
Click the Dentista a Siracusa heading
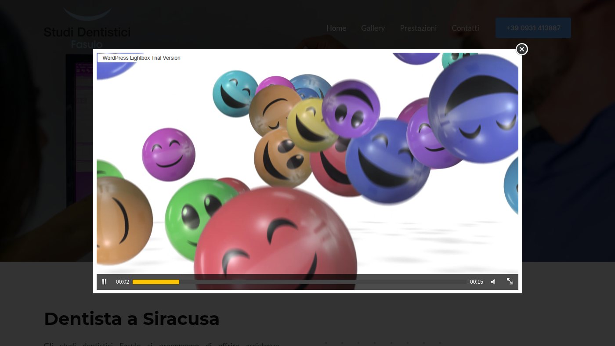[x=132, y=318]
